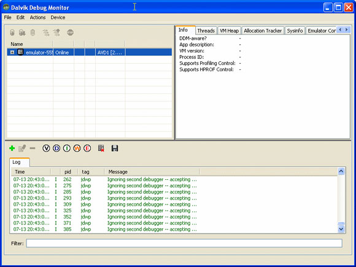Click the Dalvik Debug Monitor title bar icon
Image resolution: width=356 pixels, height=267 pixels.
pos(6,7)
